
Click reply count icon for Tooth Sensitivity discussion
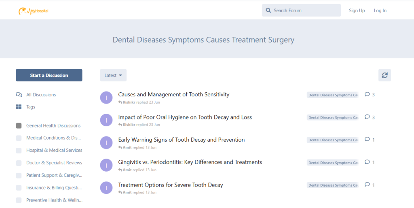pyautogui.click(x=367, y=94)
